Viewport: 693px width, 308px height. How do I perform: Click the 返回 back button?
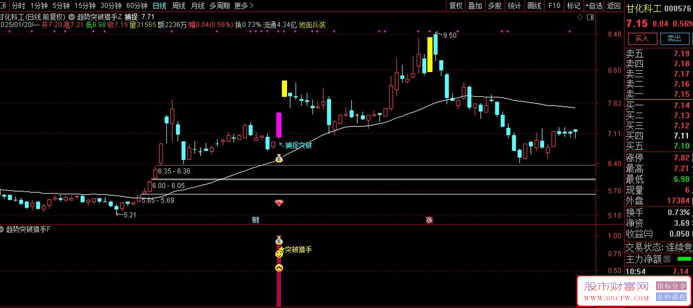point(614,6)
